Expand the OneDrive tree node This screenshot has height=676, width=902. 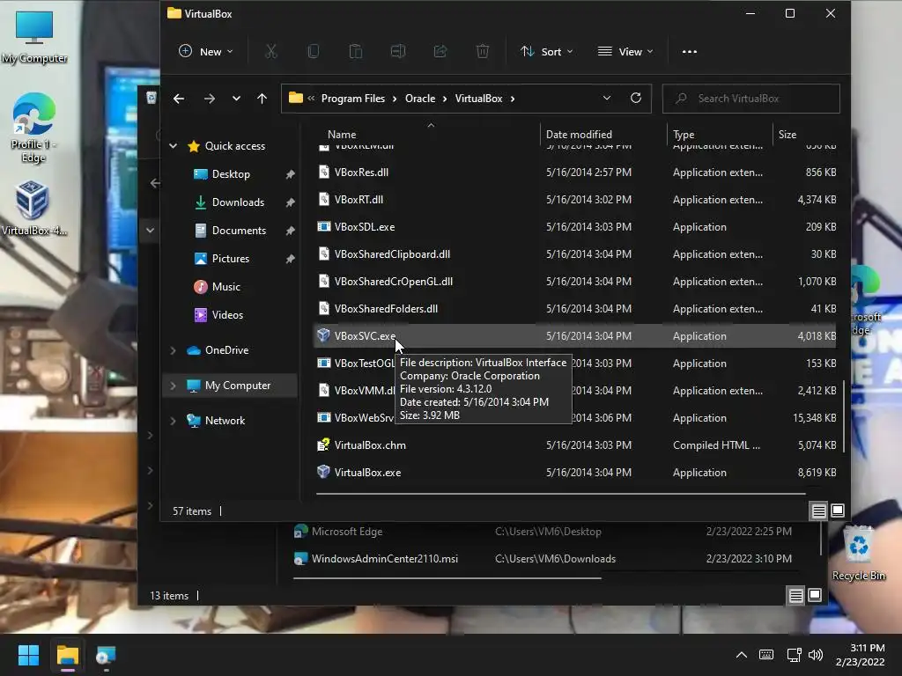coord(173,350)
